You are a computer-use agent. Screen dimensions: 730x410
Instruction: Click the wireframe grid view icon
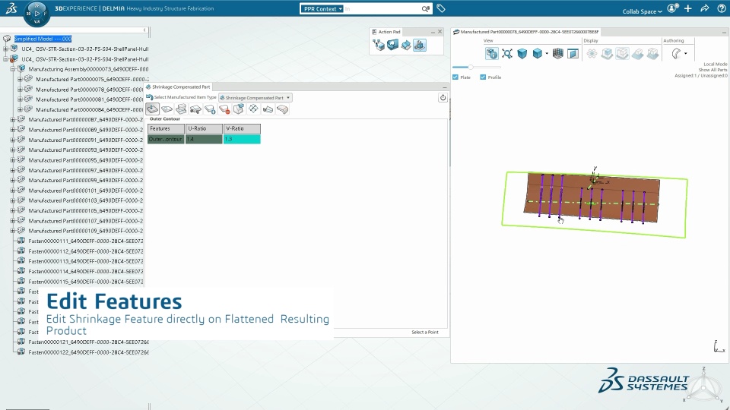pyautogui.click(x=557, y=54)
